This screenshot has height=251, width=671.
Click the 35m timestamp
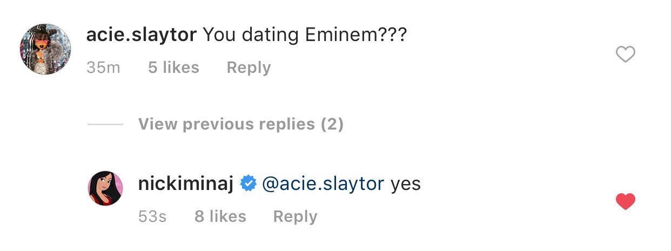[x=103, y=67]
